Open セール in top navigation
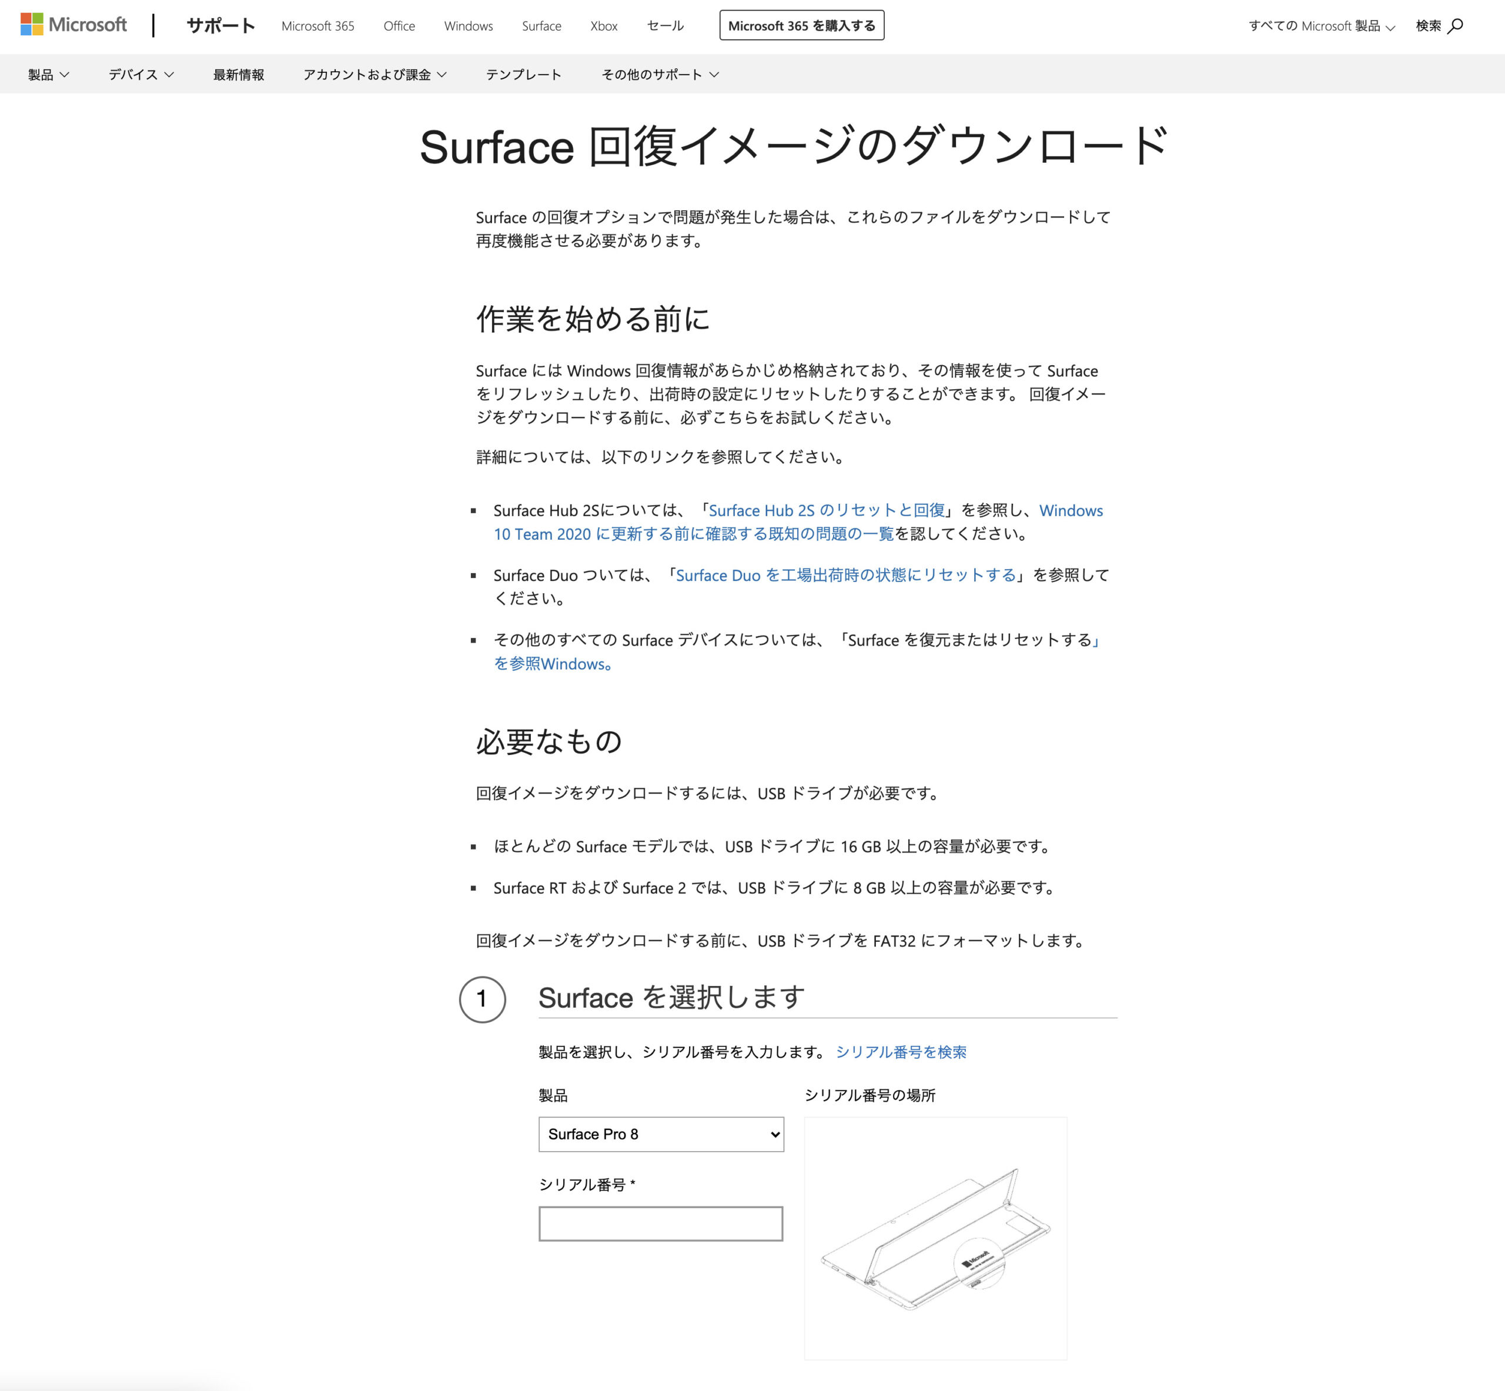 [x=665, y=26]
